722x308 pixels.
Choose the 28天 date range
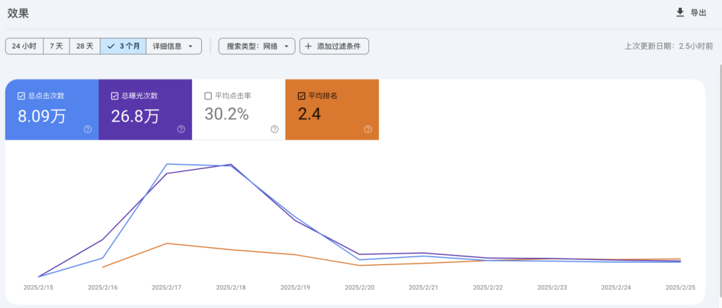pyautogui.click(x=85, y=46)
